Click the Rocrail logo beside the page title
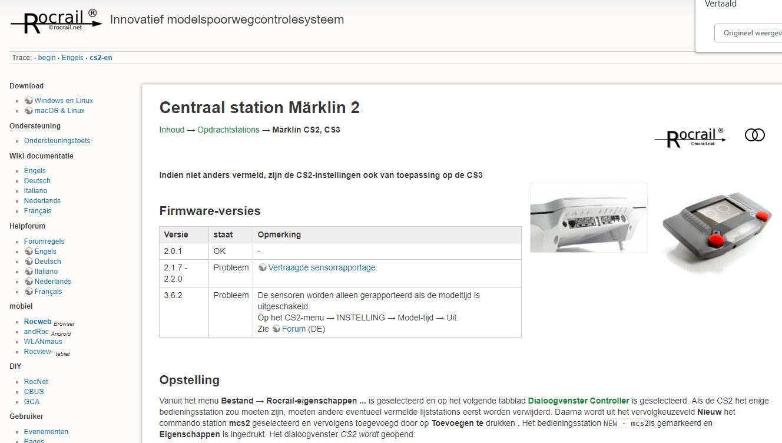 690,138
